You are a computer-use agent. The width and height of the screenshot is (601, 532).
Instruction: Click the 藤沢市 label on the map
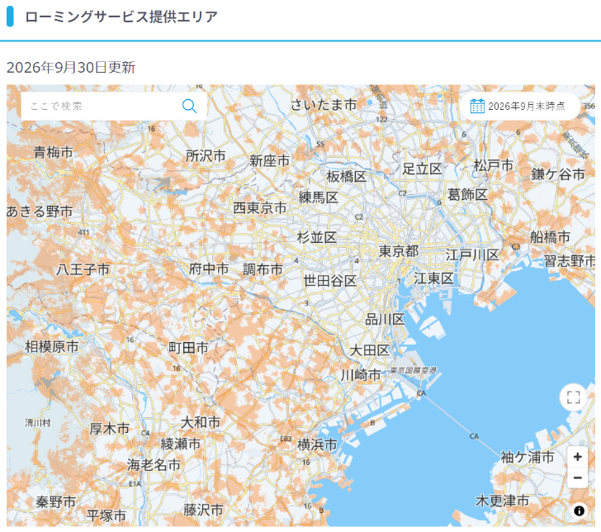(x=203, y=511)
